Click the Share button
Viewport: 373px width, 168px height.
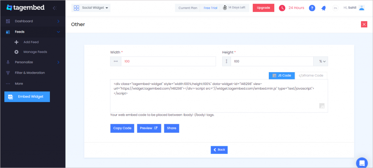click(x=172, y=128)
